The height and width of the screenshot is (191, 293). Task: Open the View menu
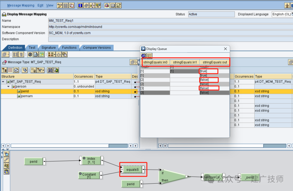pyautogui.click(x=50, y=5)
